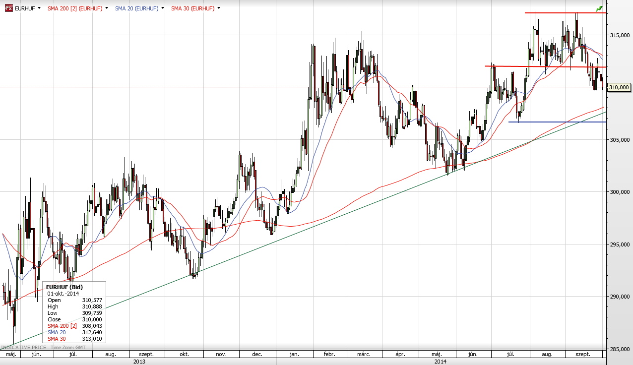Screen dimensions: 633x365
Task: Click the green lightning live-price icon
Action: [x=600, y=8]
